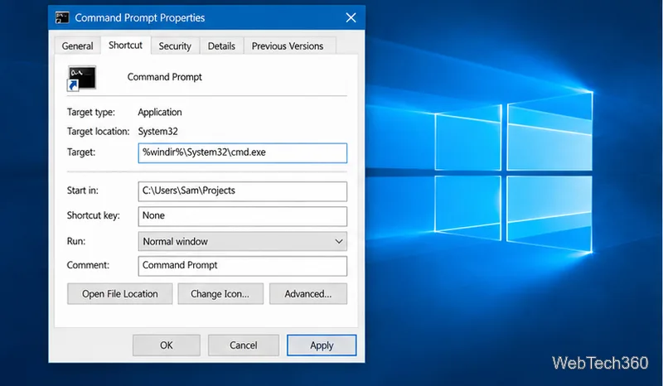Click the System32 target location value
This screenshot has width=663, height=386.
coord(157,131)
